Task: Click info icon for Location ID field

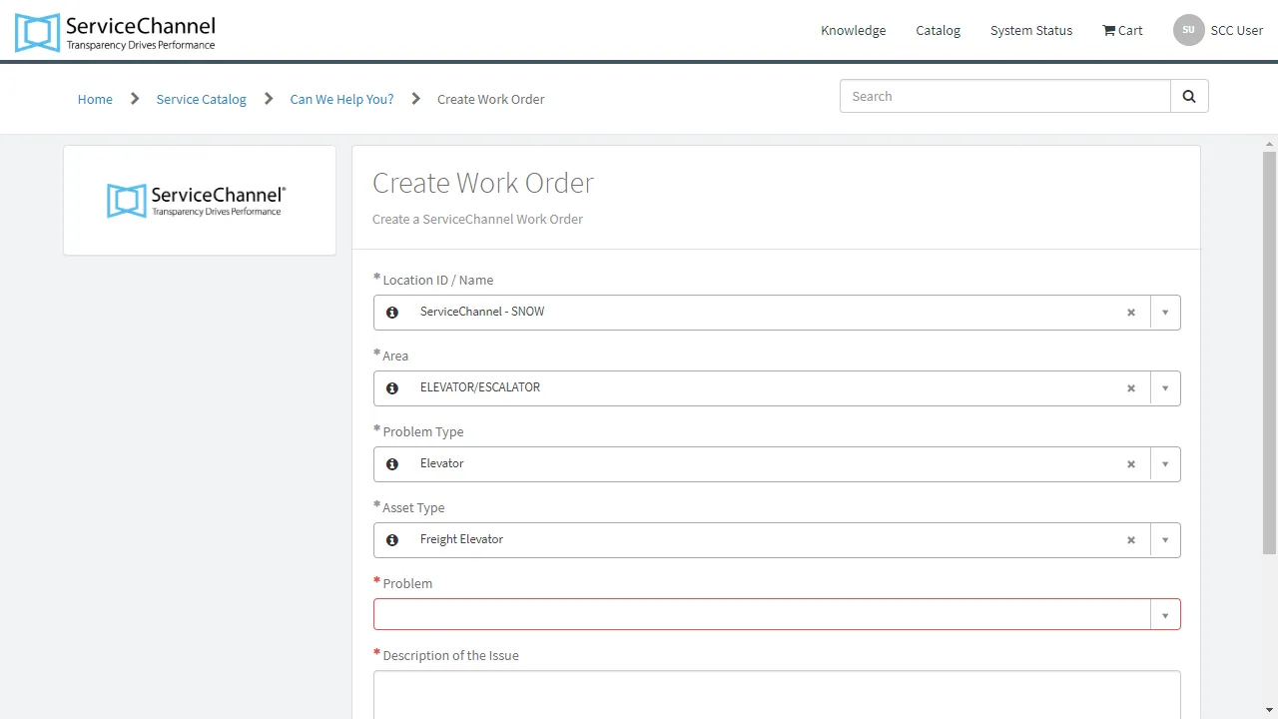Action: (392, 313)
